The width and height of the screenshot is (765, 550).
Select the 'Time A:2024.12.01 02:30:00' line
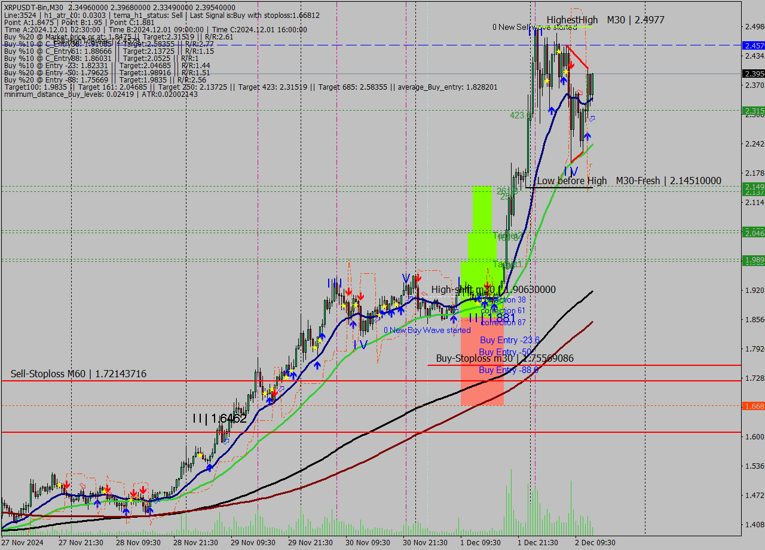(x=155, y=29)
